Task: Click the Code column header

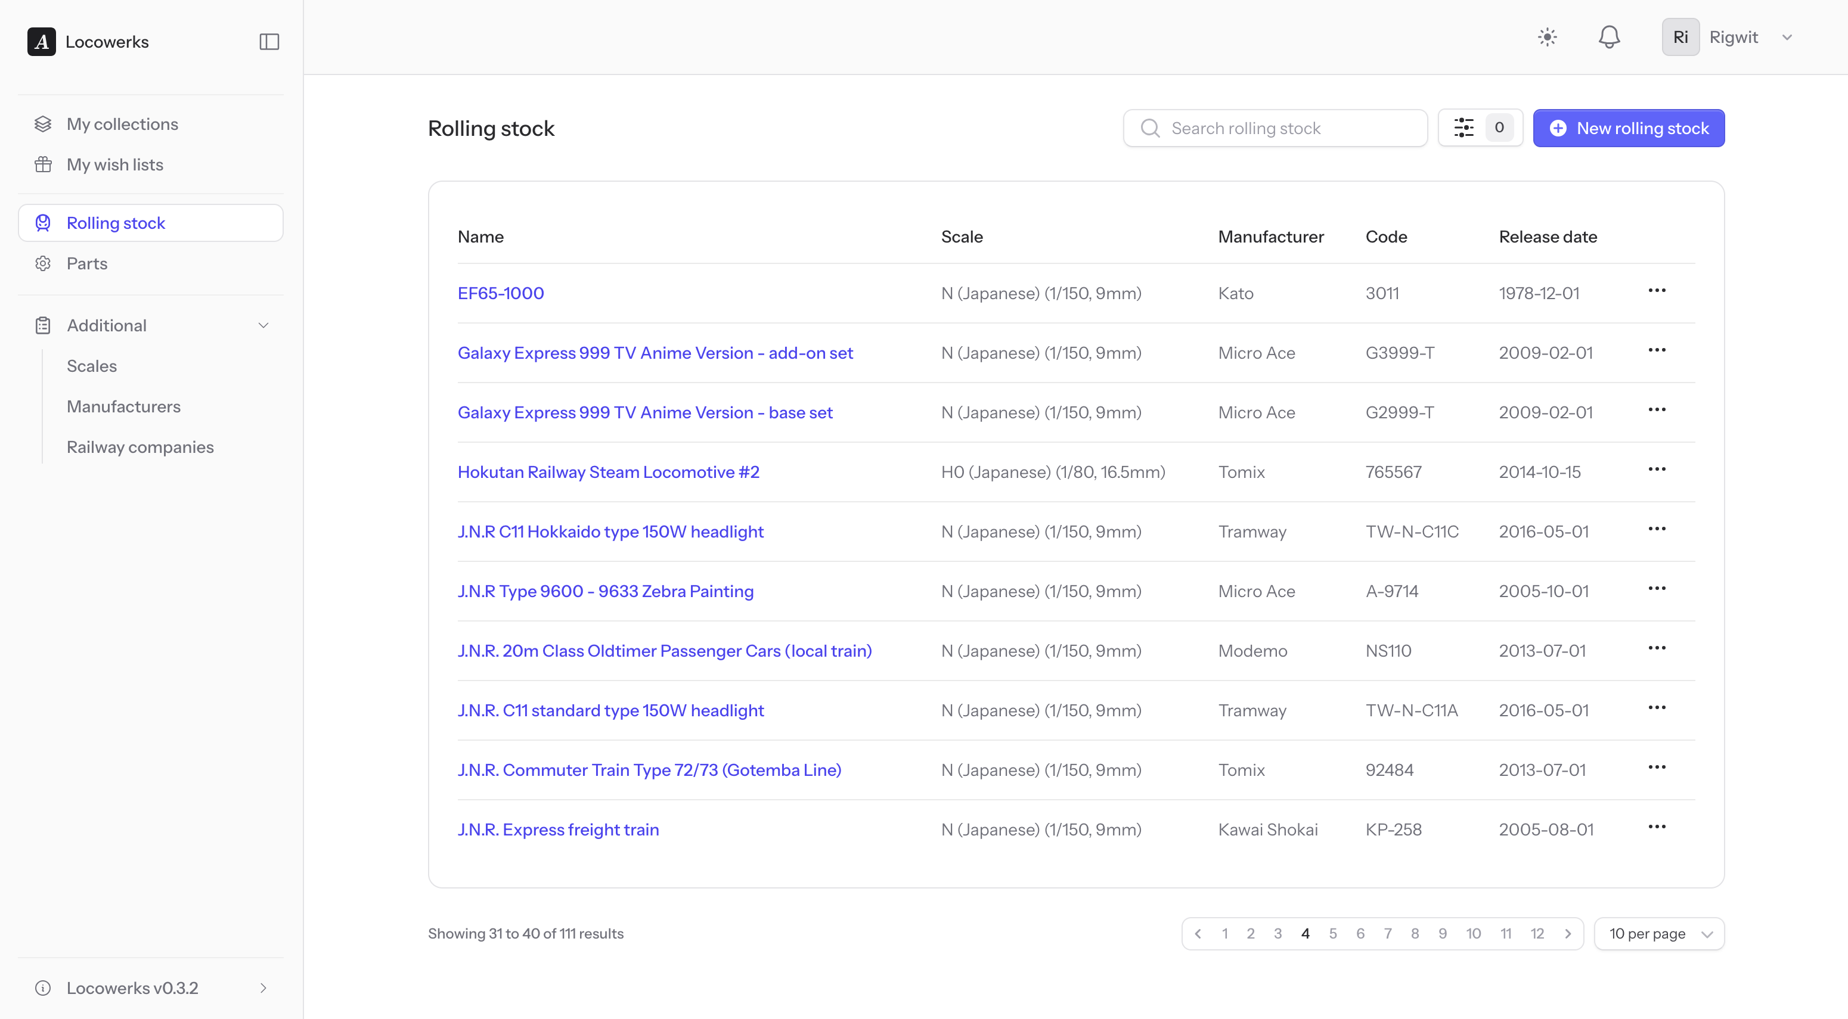Action: tap(1386, 237)
